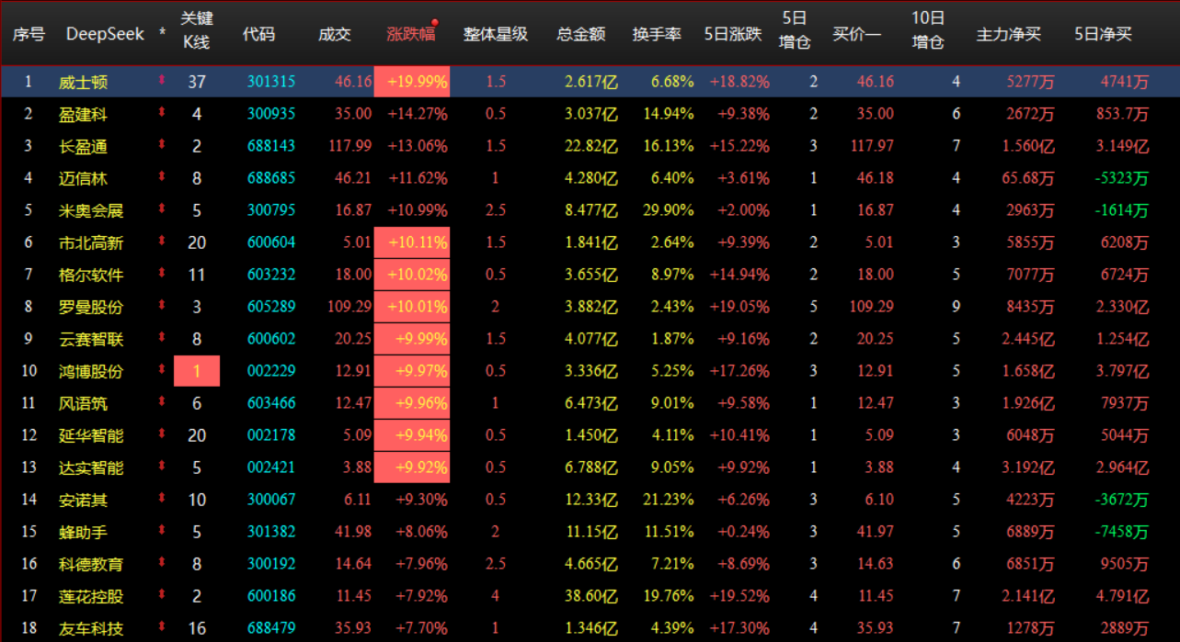The image size is (1180, 642).
Task: Click the red marker icon in 迈信林 row
Action: [162, 177]
